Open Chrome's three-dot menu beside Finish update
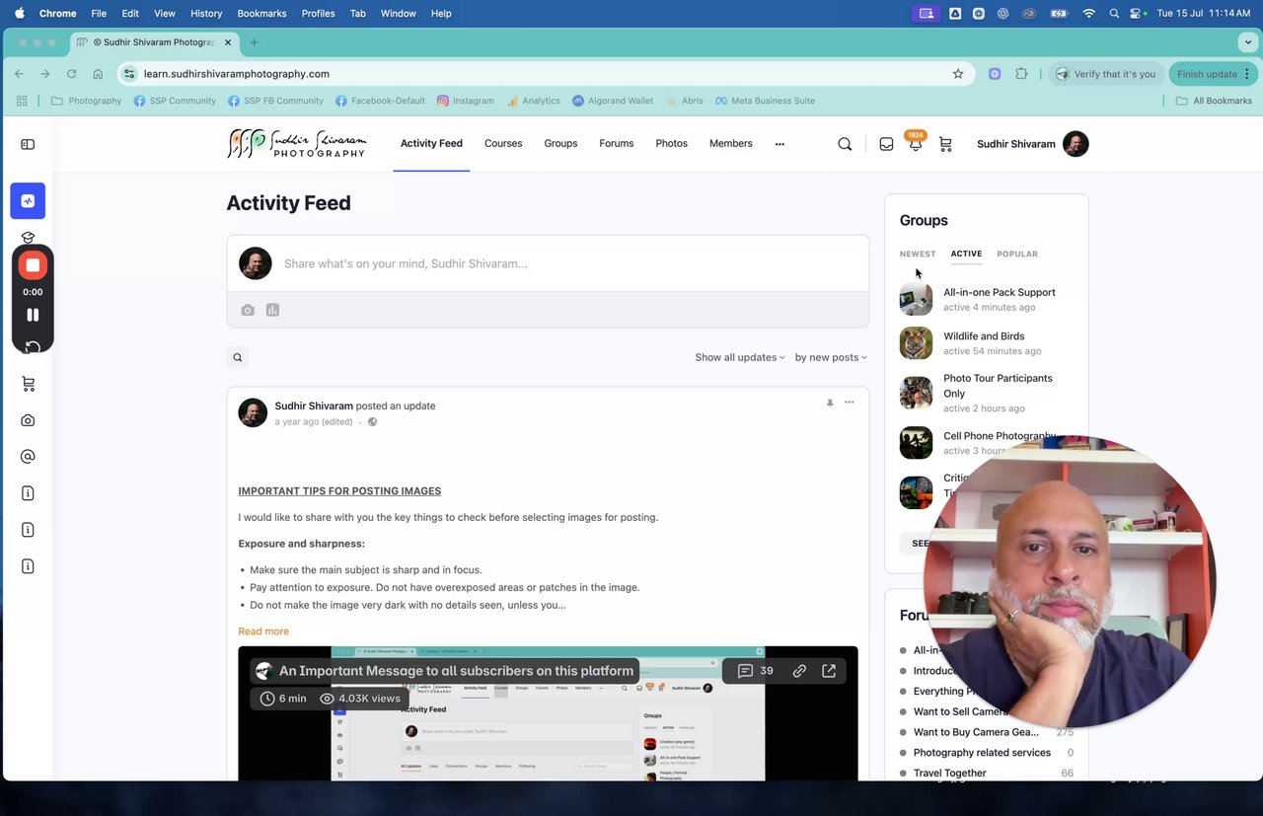This screenshot has height=816, width=1263. 1247,74
